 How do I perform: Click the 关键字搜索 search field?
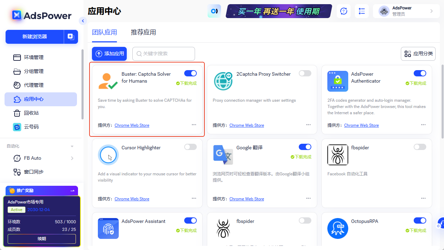[163, 54]
